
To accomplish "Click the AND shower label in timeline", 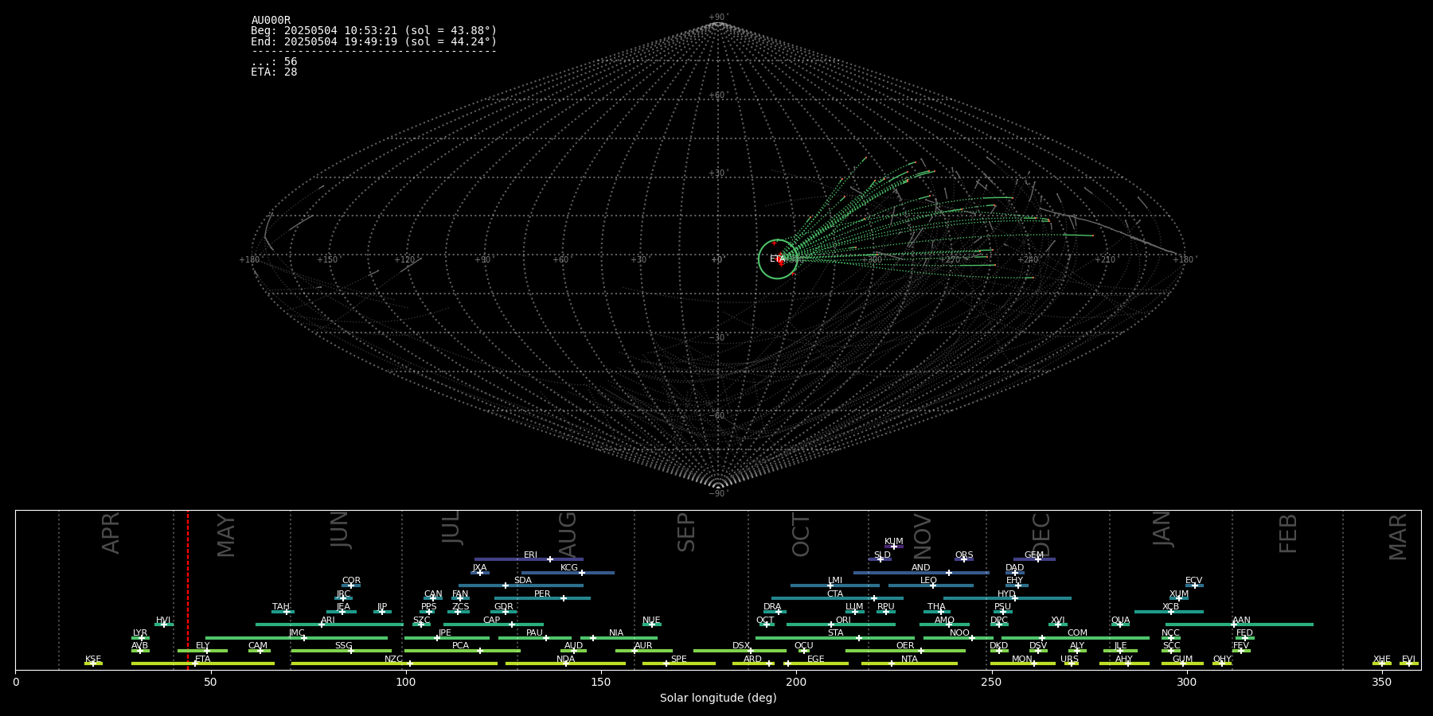I will [x=920, y=568].
